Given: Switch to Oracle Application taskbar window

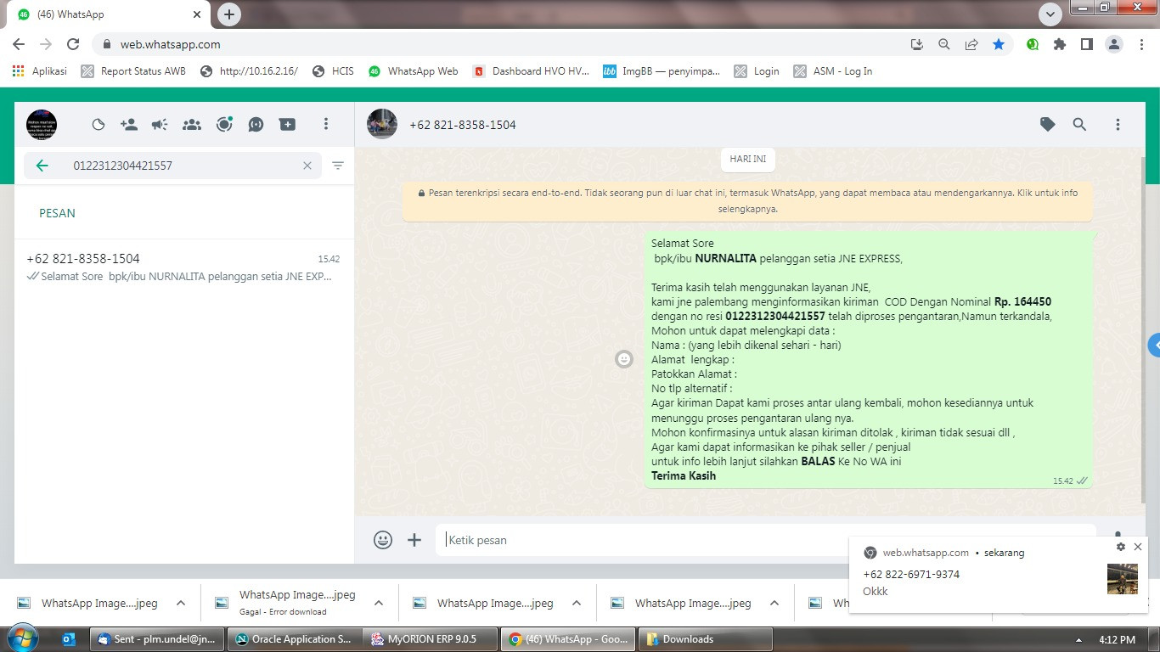Looking at the screenshot, I should [294, 639].
